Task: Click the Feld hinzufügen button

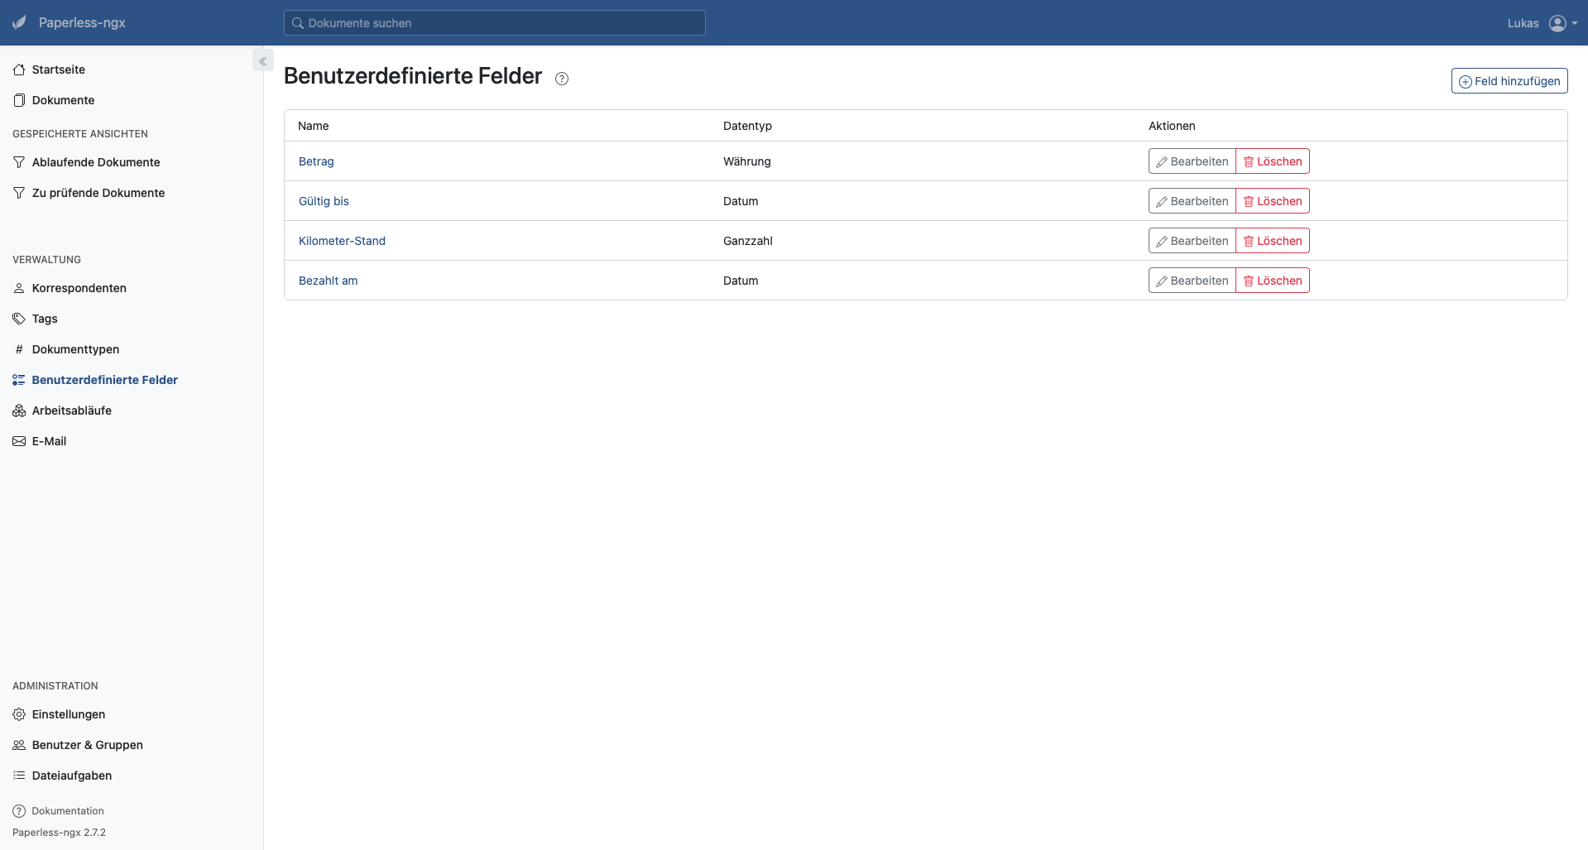Action: pyautogui.click(x=1509, y=80)
